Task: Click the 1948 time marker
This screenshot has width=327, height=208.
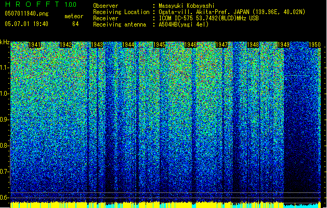Action: [253, 45]
